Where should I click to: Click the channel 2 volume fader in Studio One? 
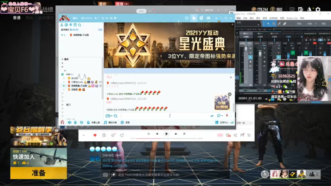click(x=260, y=53)
